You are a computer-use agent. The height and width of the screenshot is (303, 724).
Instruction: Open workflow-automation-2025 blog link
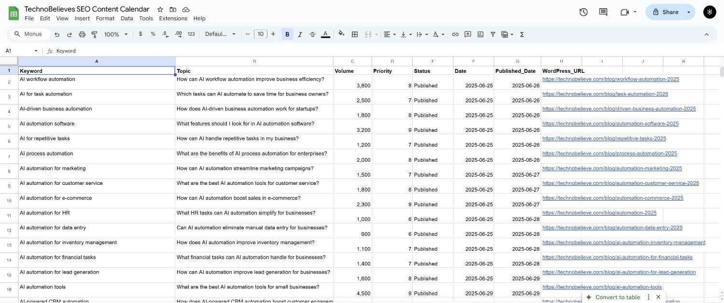pos(611,79)
